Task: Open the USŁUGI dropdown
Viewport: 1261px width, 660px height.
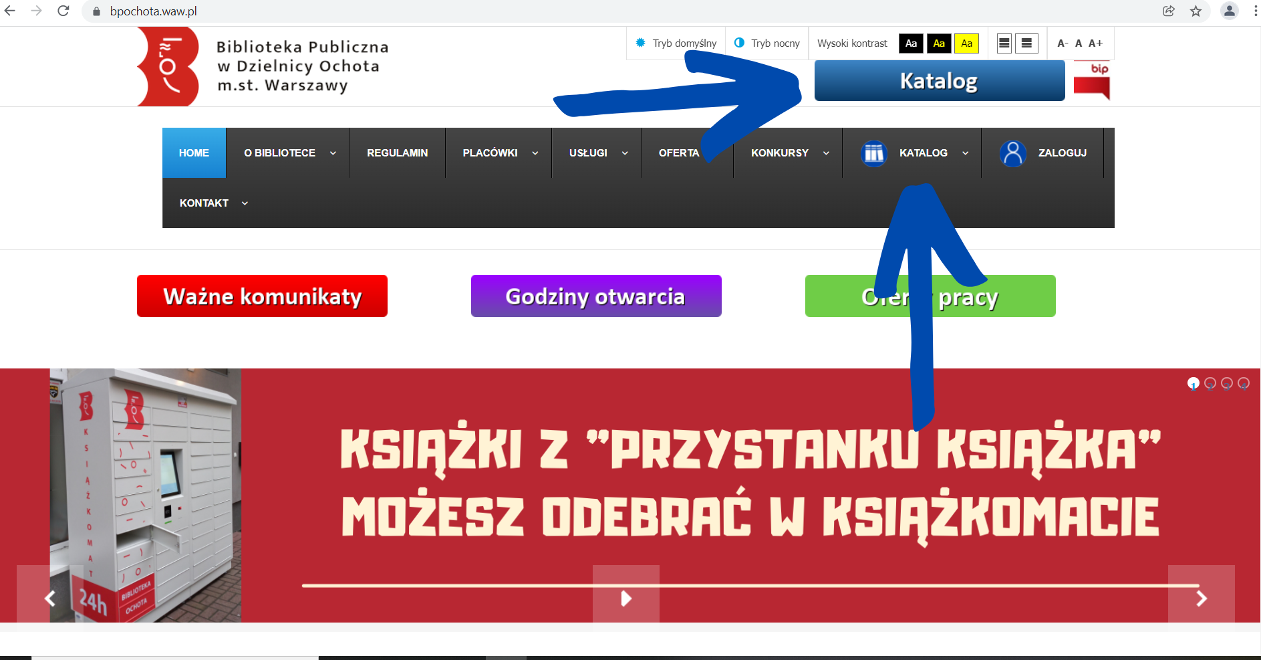Action: [x=588, y=152]
